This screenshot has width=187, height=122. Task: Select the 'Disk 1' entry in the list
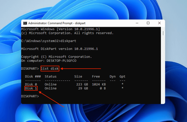pyautogui.click(x=31, y=88)
